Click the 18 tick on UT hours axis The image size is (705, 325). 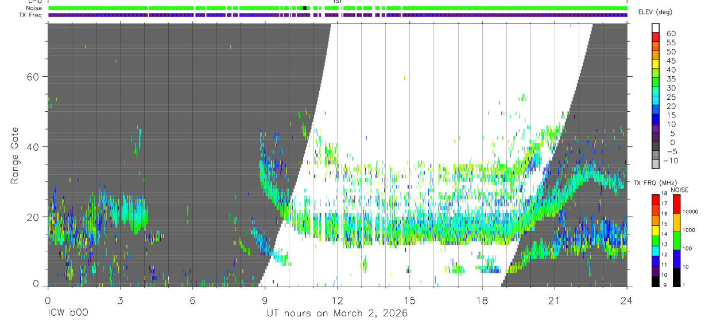click(482, 300)
